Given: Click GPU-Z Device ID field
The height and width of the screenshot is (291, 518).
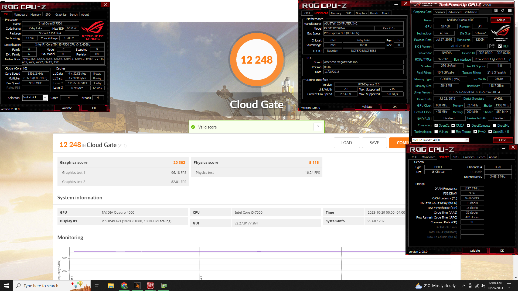Looking at the screenshot, I should pyautogui.click(x=493, y=53).
